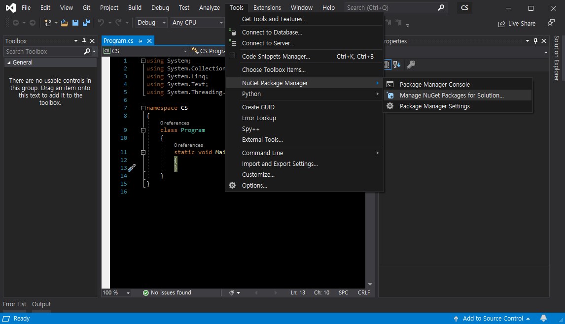Click the Options gear icon in Tools menu

[232, 186]
